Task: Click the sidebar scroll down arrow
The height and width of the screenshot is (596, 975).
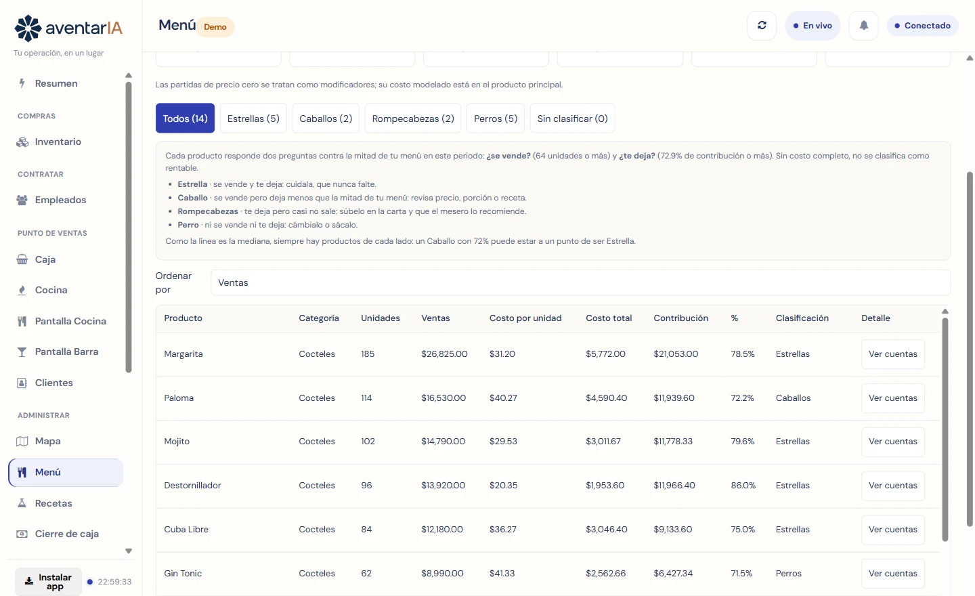Action: (x=129, y=551)
